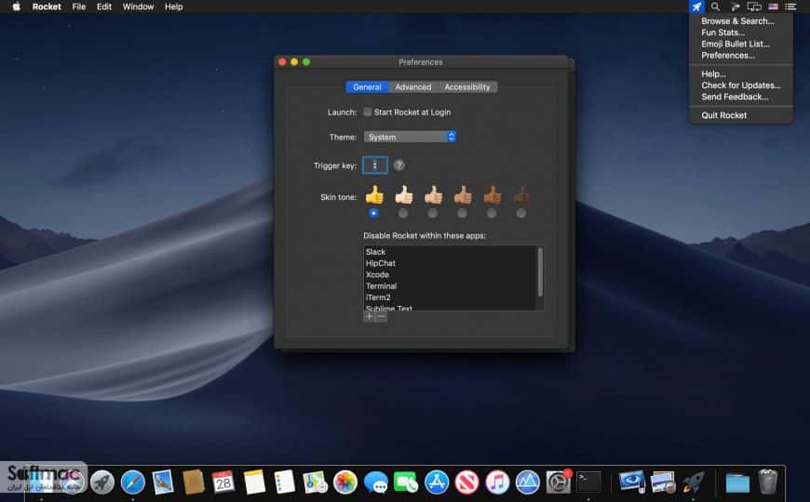Open the App Store dock icon

click(437, 482)
